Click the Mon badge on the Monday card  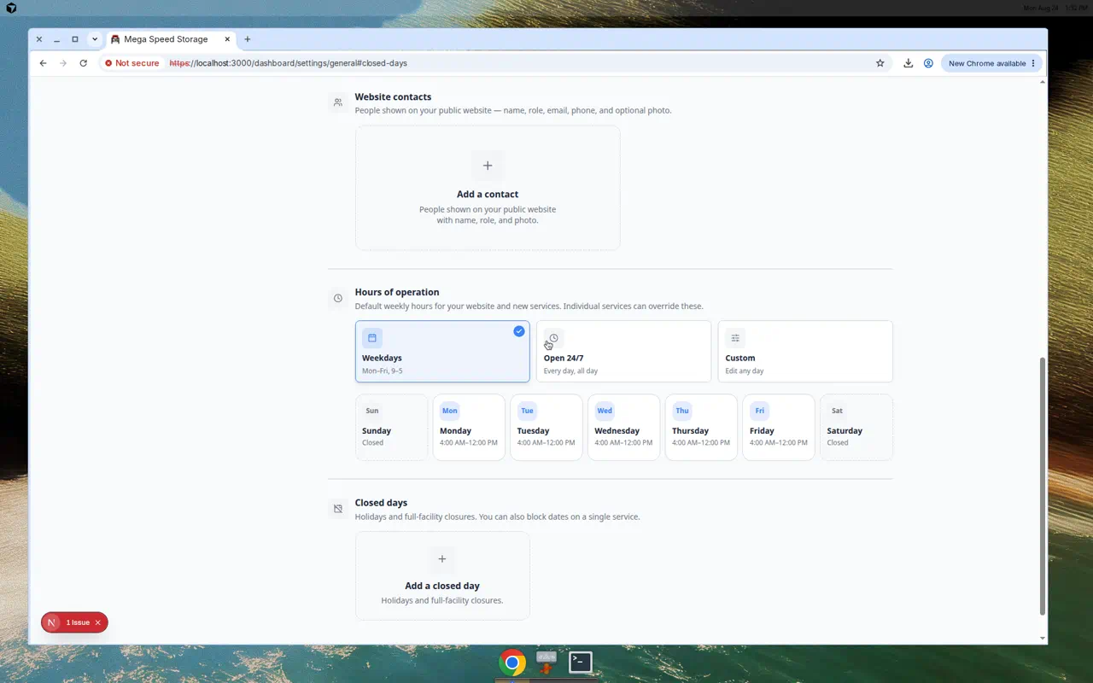(450, 411)
